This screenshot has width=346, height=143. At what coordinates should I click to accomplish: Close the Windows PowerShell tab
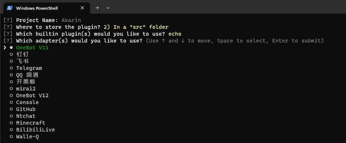coord(82,8)
